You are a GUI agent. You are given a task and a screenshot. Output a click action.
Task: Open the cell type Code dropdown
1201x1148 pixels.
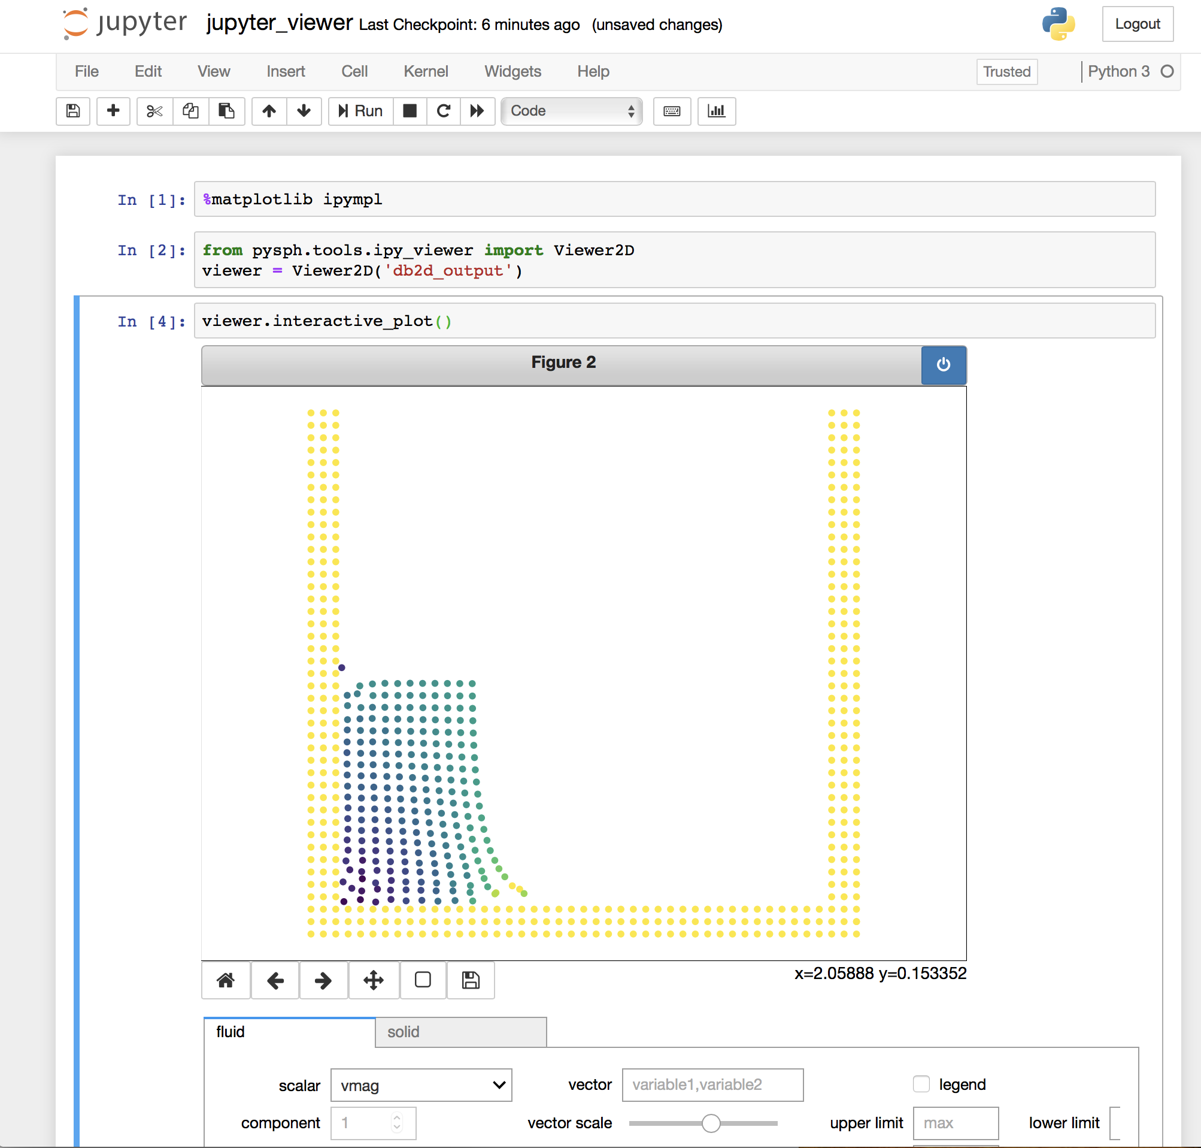tap(572, 111)
